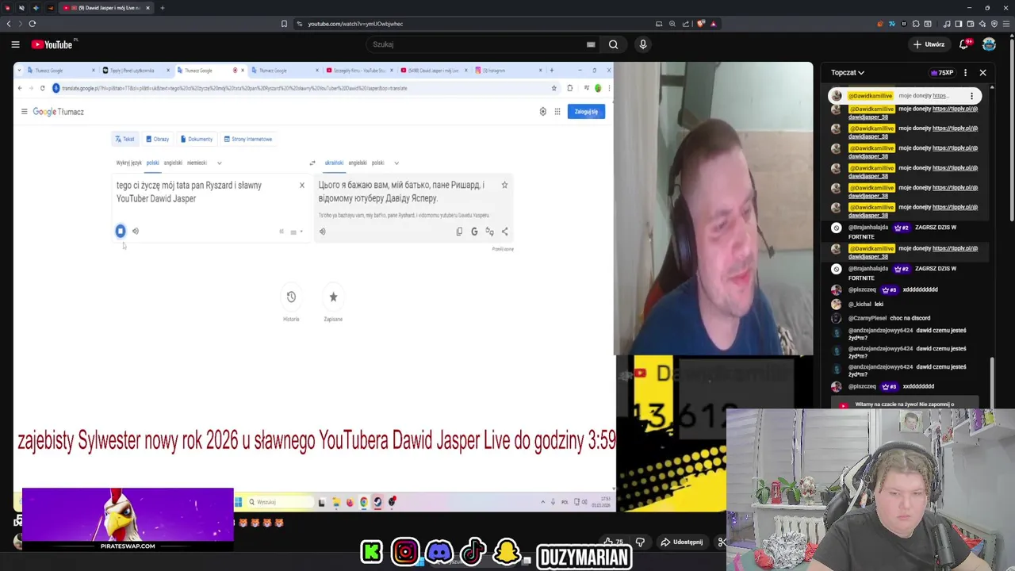This screenshot has height=571, width=1015.
Task: Open options on the pinned chat message
Action: pos(971,96)
